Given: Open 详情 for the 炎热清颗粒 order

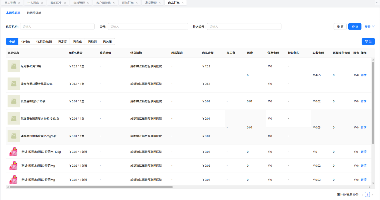Looking at the screenshot, I should click(364, 101).
